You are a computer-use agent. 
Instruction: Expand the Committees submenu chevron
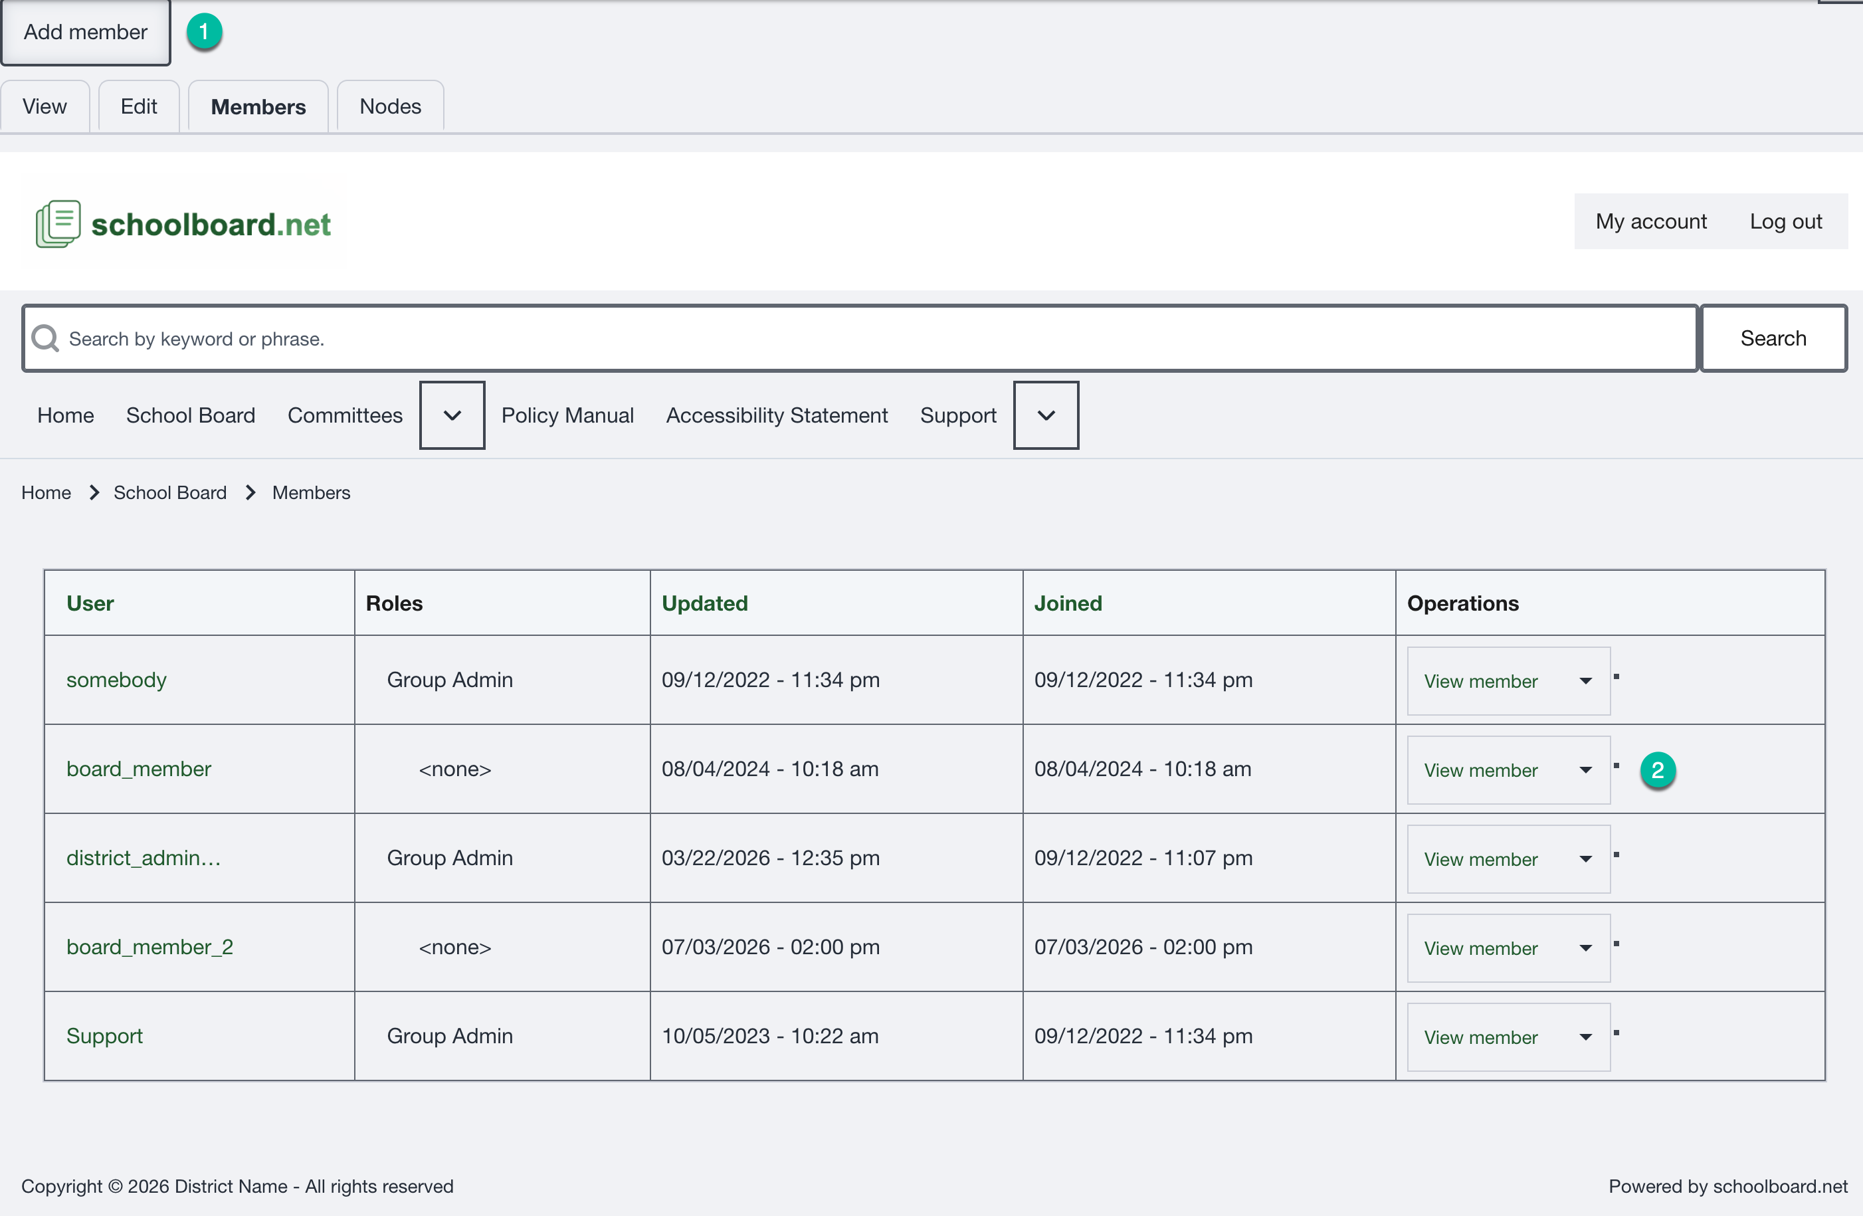(x=452, y=415)
